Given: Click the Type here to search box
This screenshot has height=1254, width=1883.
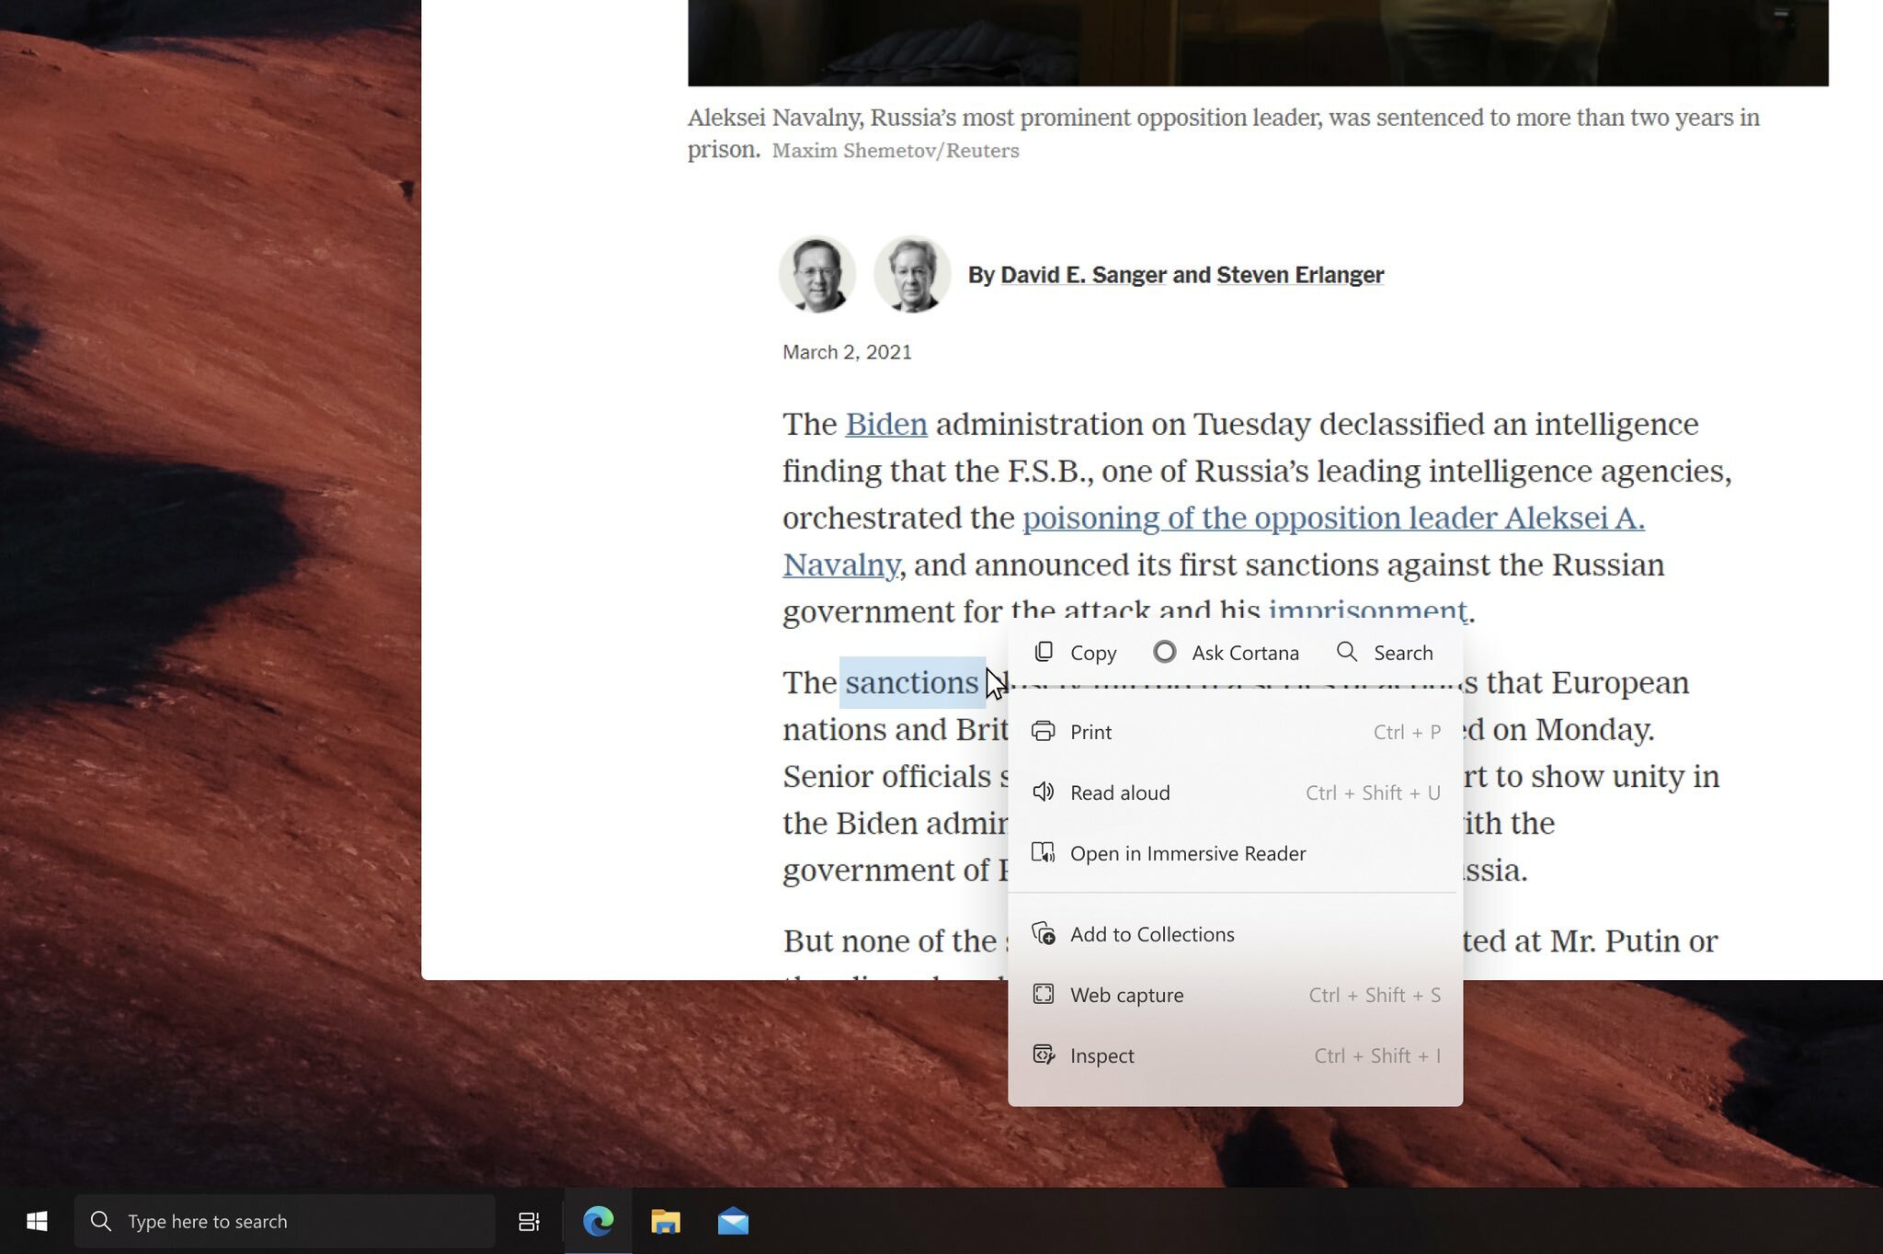Looking at the screenshot, I should pos(285,1221).
